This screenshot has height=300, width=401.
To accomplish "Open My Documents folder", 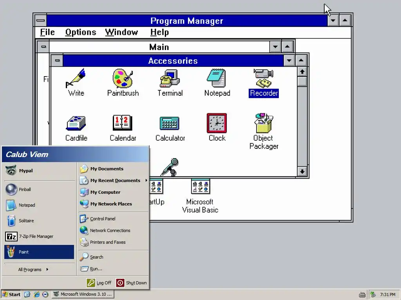I will pyautogui.click(x=114, y=169).
